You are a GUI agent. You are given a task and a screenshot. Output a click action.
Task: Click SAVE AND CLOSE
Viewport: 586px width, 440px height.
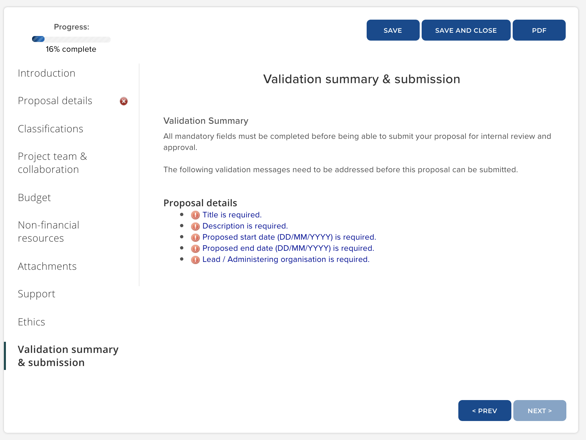tap(466, 30)
